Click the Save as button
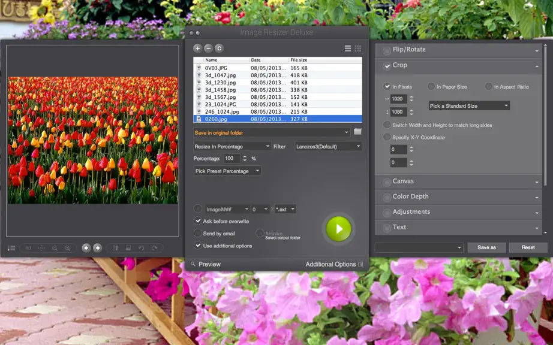The height and width of the screenshot is (345, 553). click(x=486, y=247)
